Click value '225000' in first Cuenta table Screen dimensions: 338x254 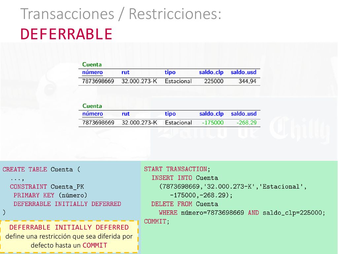[x=214, y=81]
